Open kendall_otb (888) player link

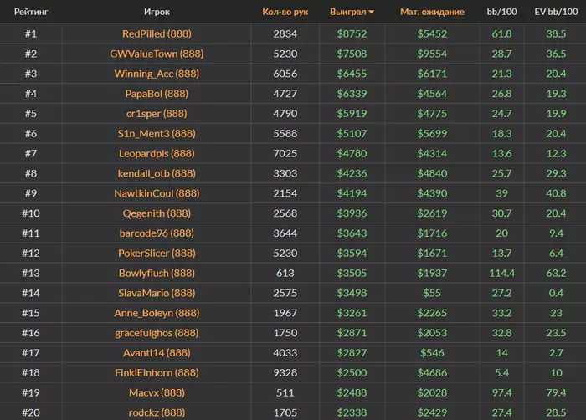[x=157, y=174]
